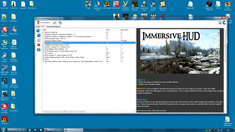Open the Fraps desktop shortcut
The width and height of the screenshot is (235, 132).
point(88,5)
